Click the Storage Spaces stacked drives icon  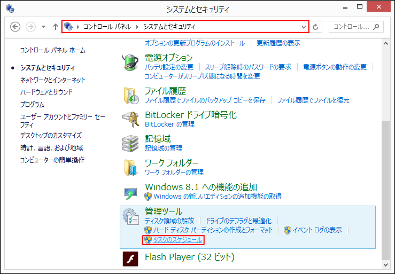point(130,144)
